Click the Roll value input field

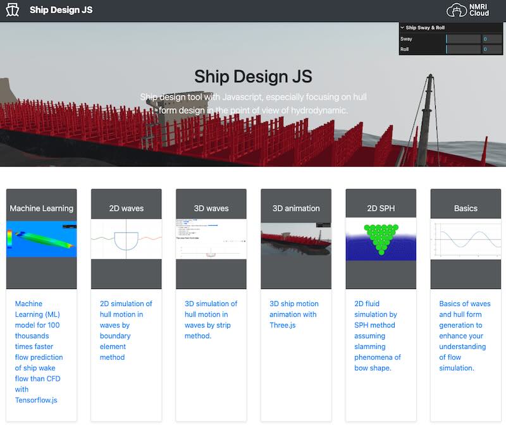[x=493, y=49]
